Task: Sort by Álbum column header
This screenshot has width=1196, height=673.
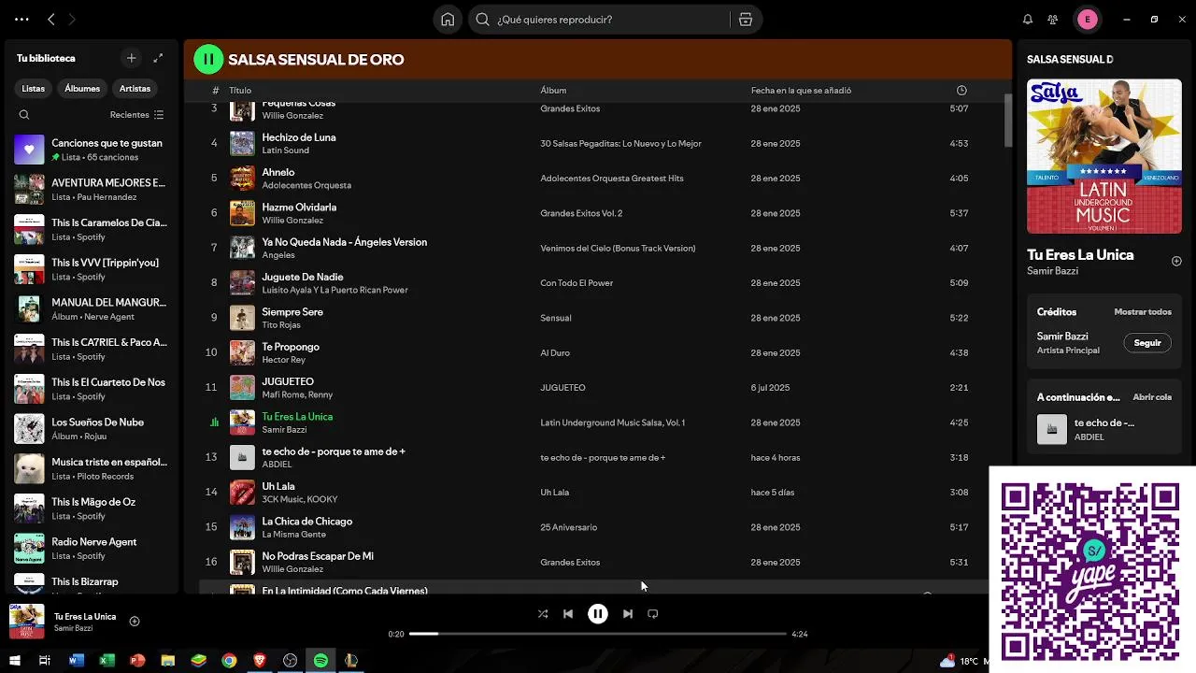Action: (x=553, y=91)
